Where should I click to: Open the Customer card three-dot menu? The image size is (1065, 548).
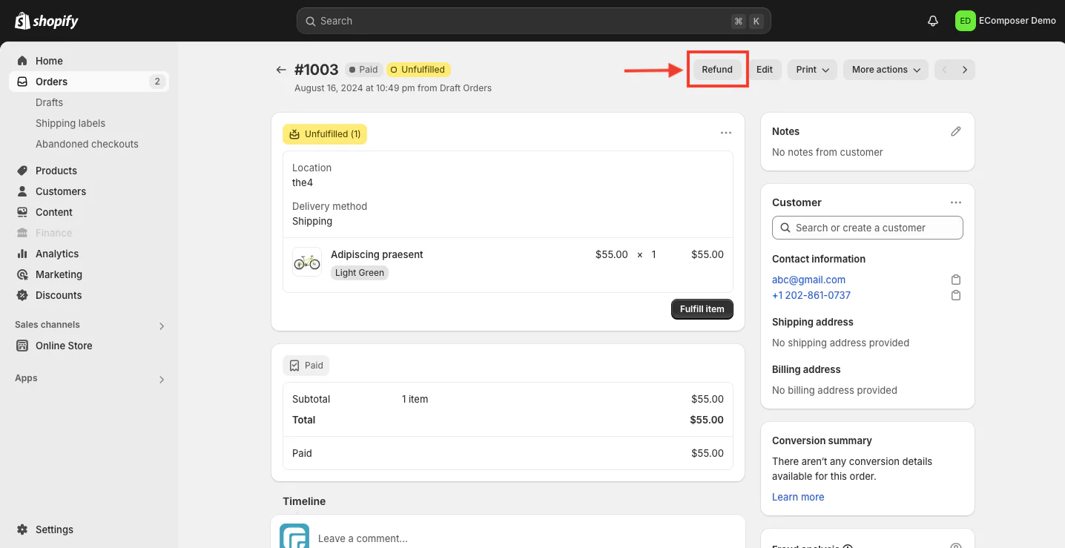pyautogui.click(x=956, y=202)
